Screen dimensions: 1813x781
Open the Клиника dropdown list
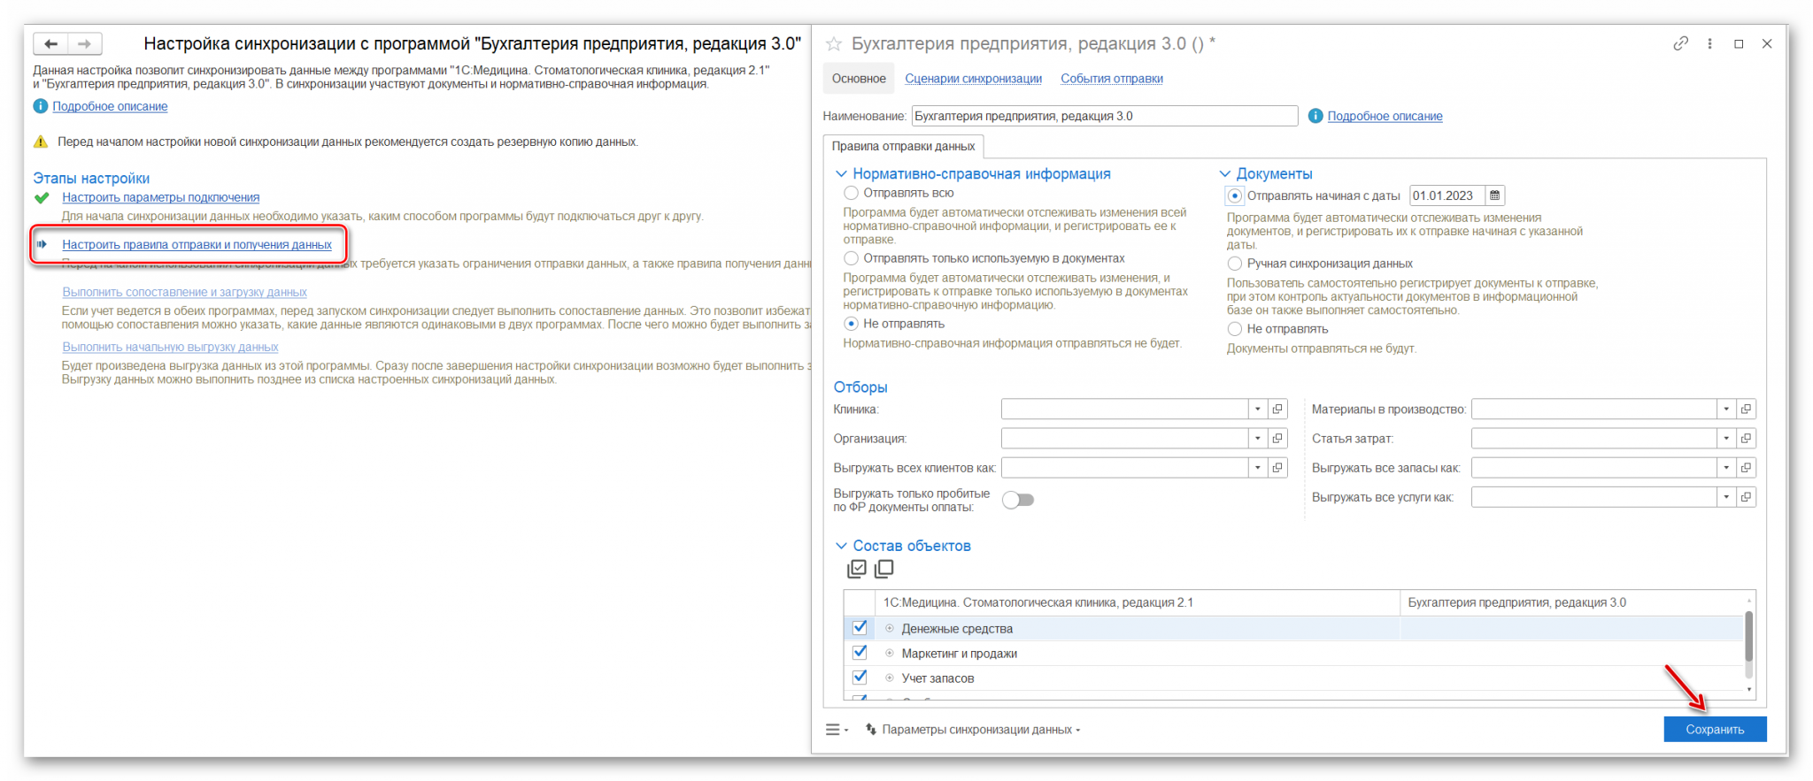click(x=1257, y=410)
